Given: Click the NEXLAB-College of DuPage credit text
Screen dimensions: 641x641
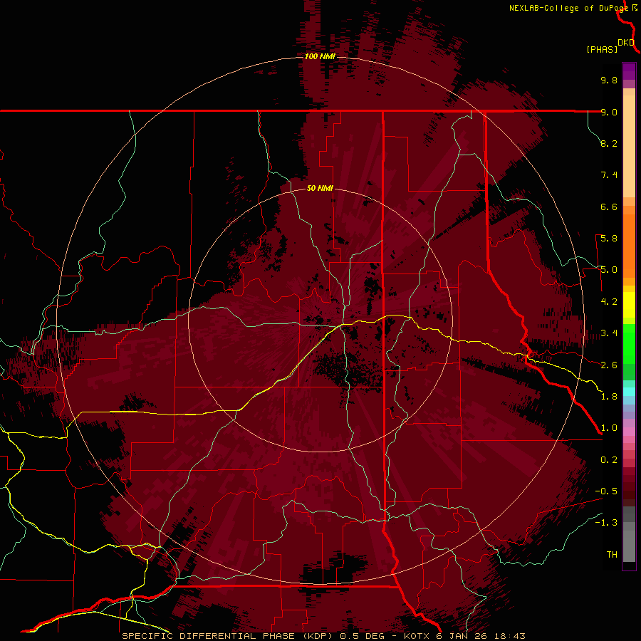Looking at the screenshot, I should [x=570, y=8].
